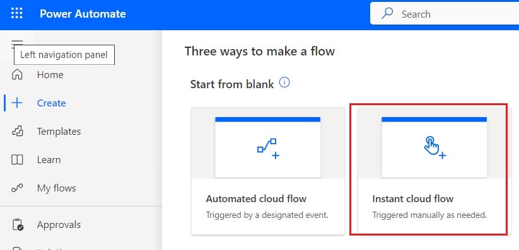Click the My flows connector icon
Image resolution: width=519 pixels, height=250 pixels.
pyautogui.click(x=17, y=188)
